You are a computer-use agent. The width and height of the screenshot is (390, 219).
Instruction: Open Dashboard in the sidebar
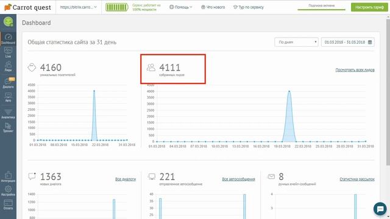pos(8,39)
